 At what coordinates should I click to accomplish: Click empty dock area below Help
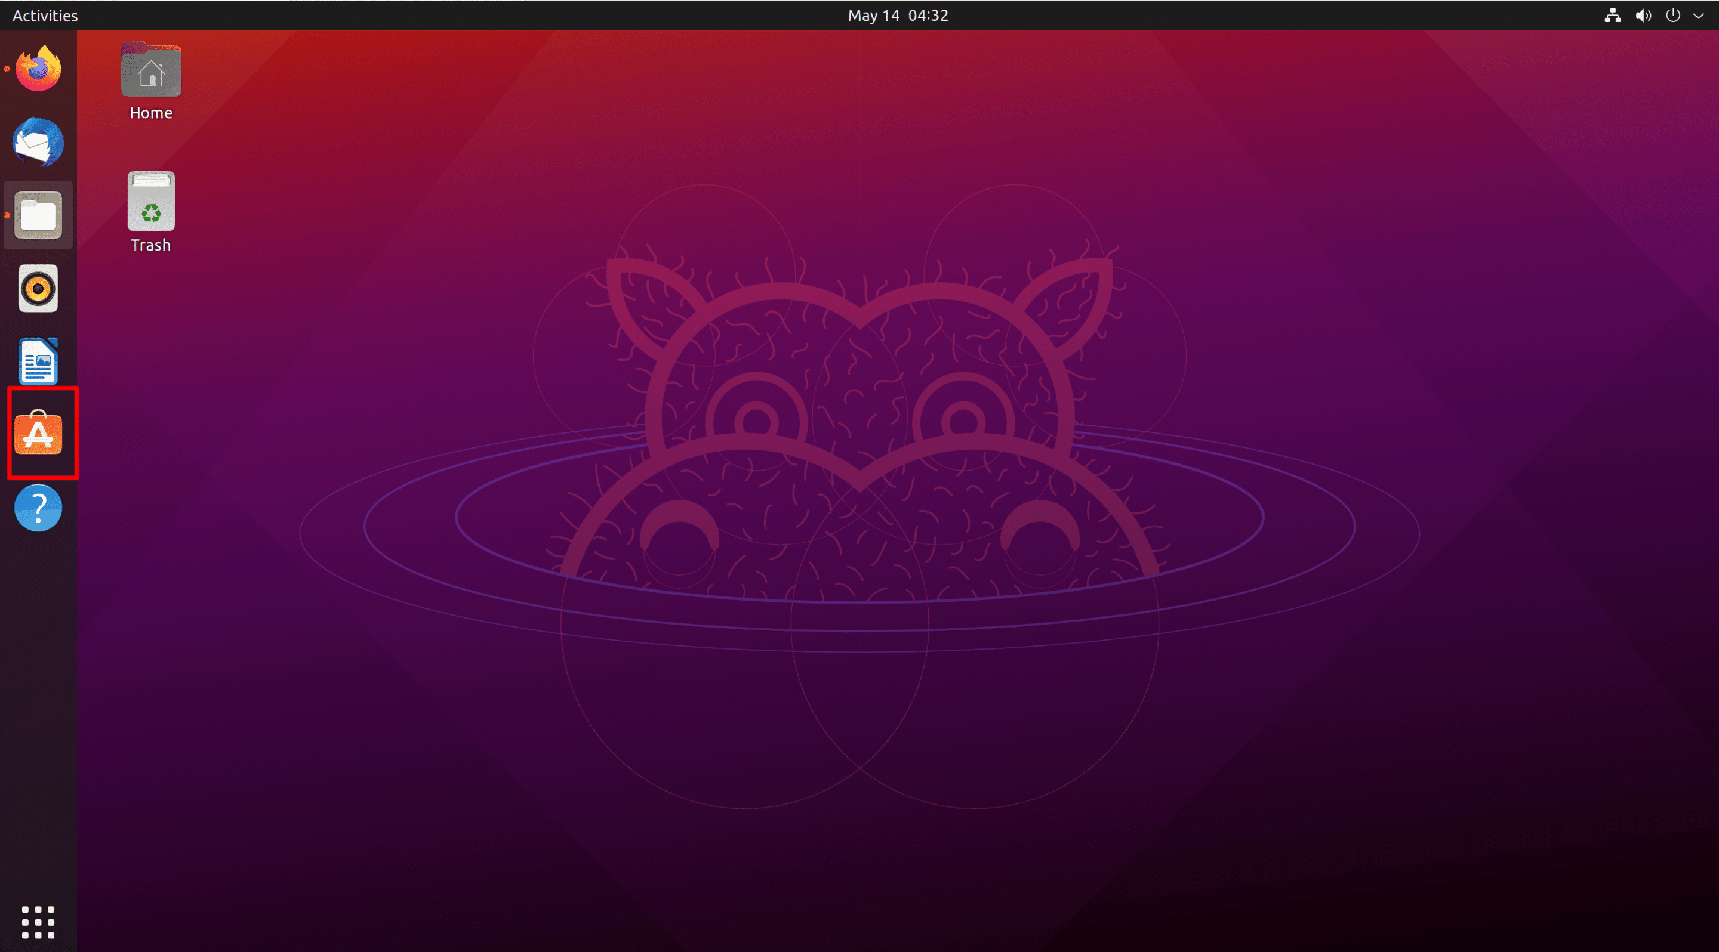tap(38, 700)
